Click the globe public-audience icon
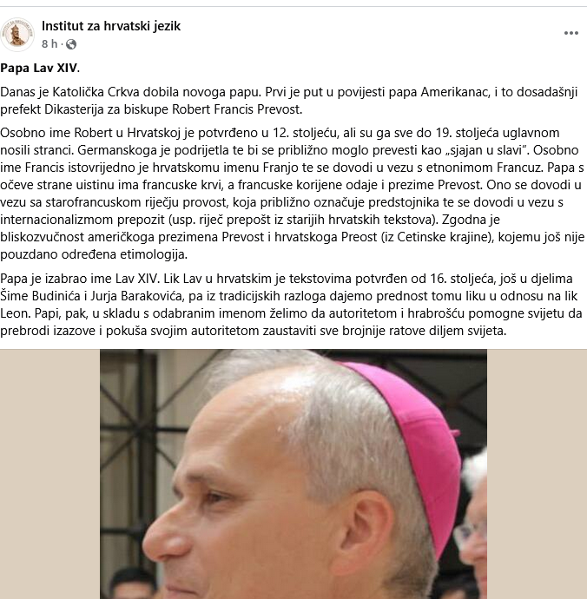The image size is (587, 599). pyautogui.click(x=71, y=44)
